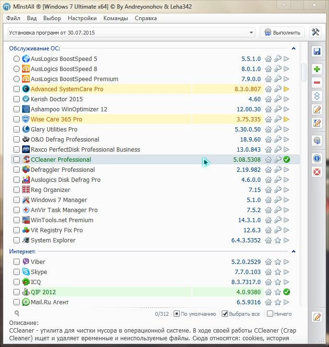Click the Vit Registry Fix Pro name
Image resolution: width=329 pixels, height=347 pixels.
point(57,230)
